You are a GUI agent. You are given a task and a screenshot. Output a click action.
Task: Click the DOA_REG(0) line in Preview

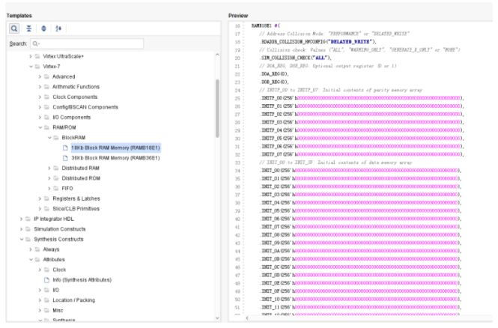tap(274, 74)
